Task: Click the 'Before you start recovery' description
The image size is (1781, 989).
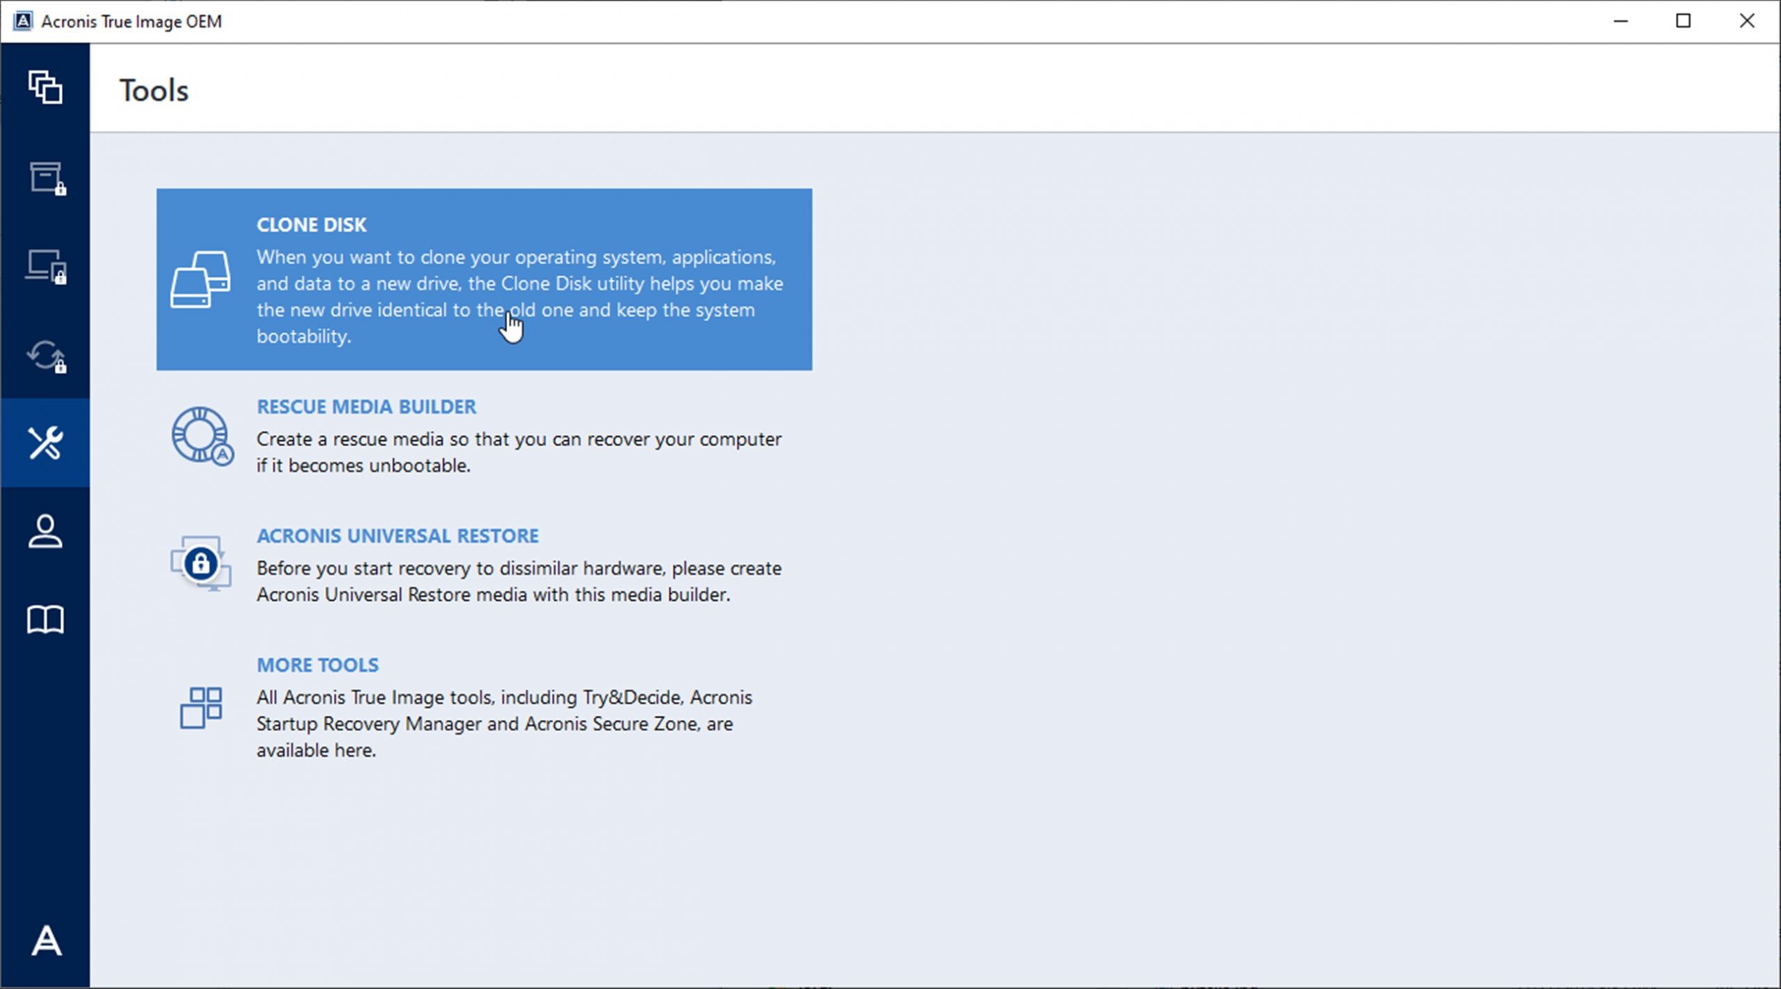Action: 519,581
